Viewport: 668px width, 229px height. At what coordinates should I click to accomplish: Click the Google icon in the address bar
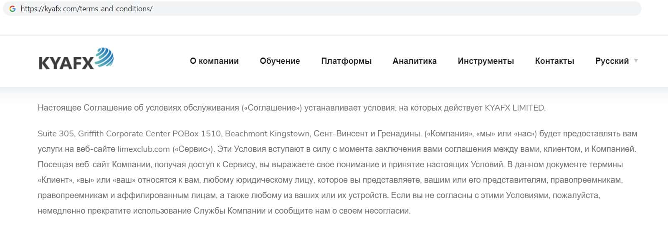point(13,9)
